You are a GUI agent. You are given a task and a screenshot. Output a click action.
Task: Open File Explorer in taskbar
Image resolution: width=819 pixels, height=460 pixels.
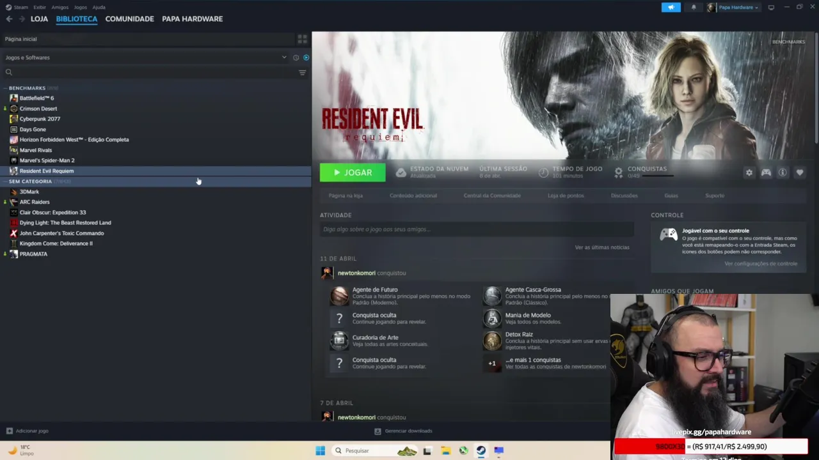445,450
